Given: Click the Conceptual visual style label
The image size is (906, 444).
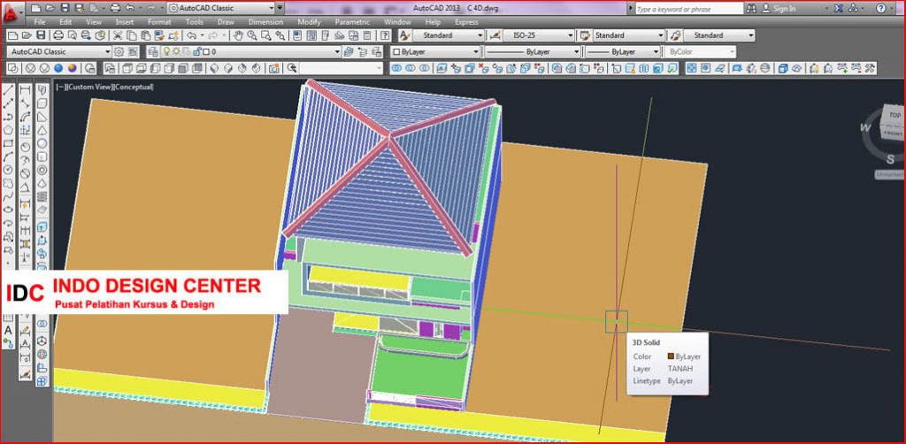Looking at the screenshot, I should point(134,88).
